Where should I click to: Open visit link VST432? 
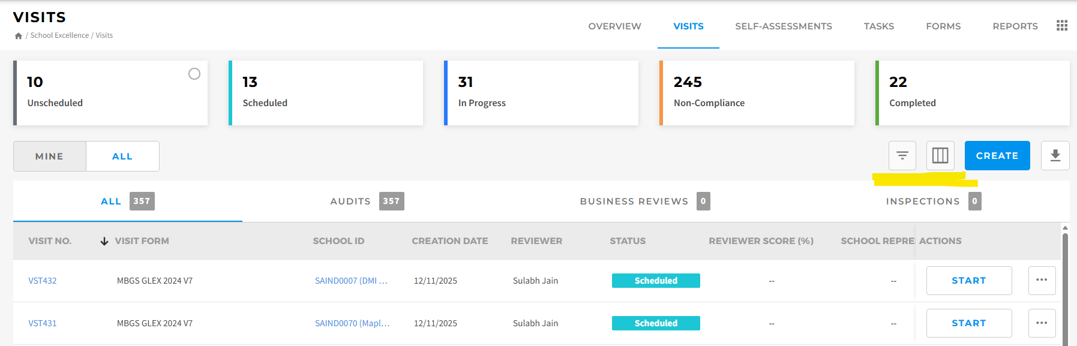[x=43, y=281]
